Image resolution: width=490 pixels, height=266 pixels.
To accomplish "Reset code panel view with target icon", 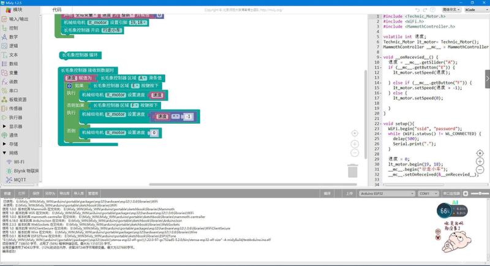I will pos(480,153).
